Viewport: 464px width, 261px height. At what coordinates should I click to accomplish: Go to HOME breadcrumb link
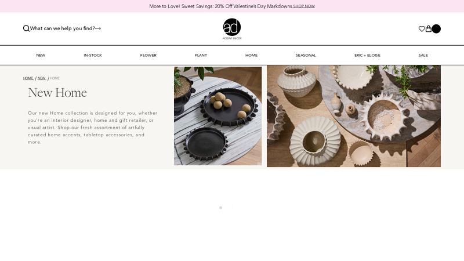coord(28,78)
